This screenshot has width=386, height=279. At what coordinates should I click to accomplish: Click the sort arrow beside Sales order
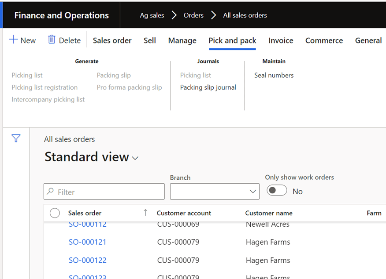tap(145, 213)
